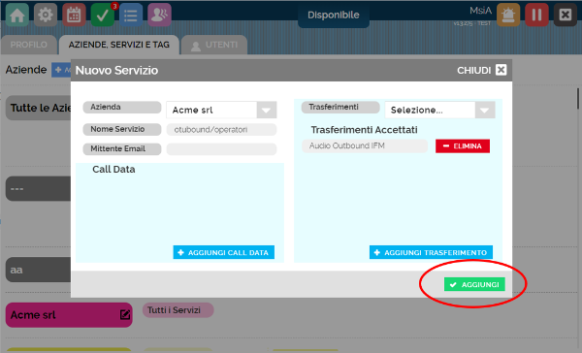The image size is (582, 353).
Task: Switch to the PROFILO tab
Action: (28, 45)
